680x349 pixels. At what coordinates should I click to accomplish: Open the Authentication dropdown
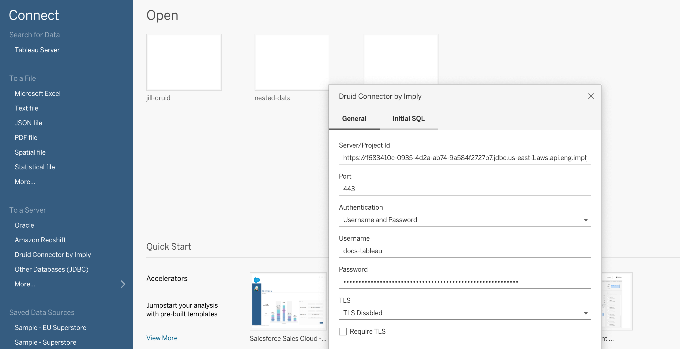(x=465, y=220)
